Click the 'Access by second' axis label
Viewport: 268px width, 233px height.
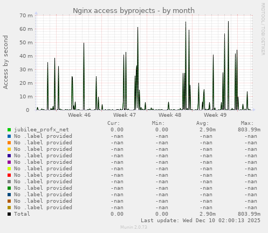tap(6, 62)
